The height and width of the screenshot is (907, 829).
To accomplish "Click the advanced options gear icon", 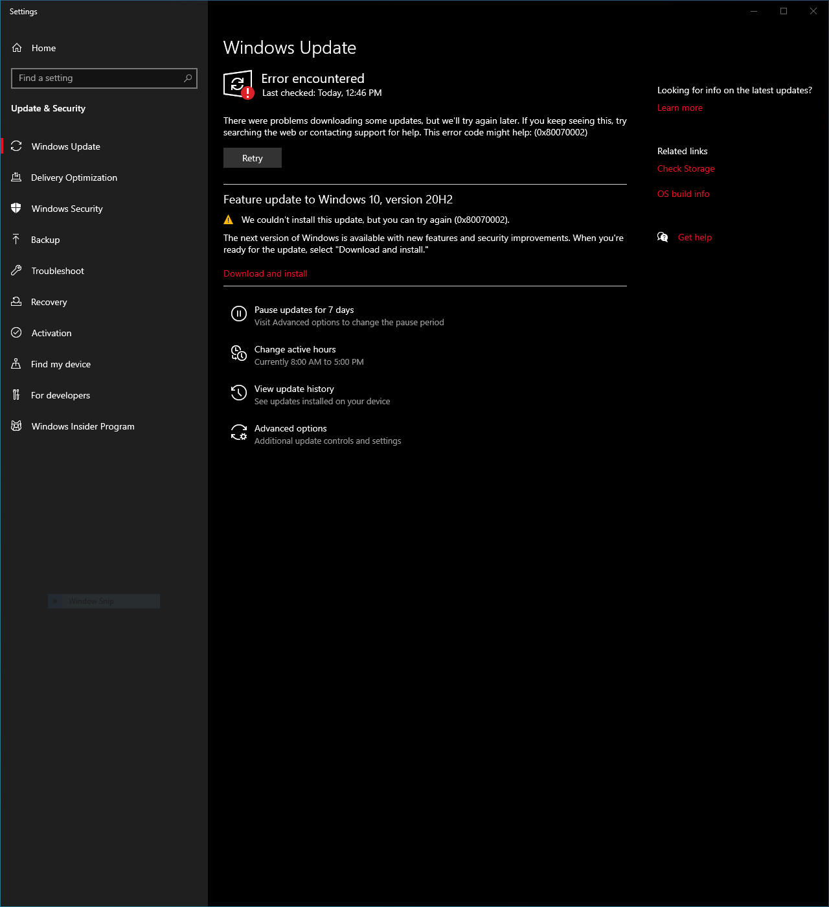I will [239, 433].
